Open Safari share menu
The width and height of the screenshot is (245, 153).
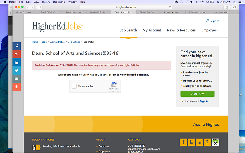coord(227,7)
